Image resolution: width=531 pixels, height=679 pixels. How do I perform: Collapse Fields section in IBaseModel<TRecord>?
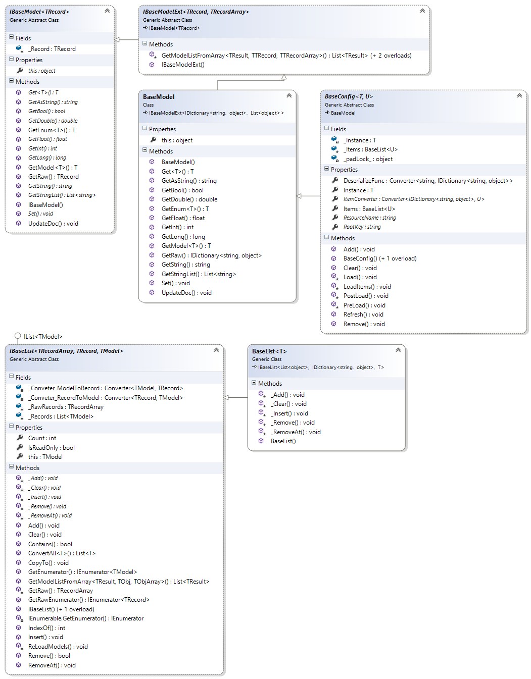(x=12, y=37)
